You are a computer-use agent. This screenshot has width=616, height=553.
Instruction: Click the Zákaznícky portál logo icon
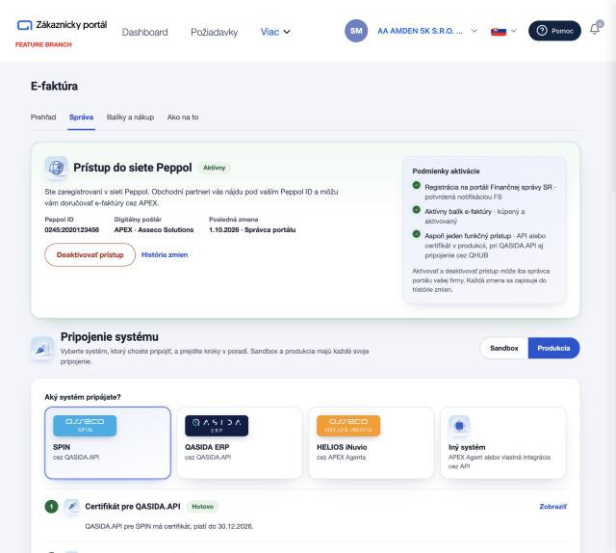[x=24, y=25]
